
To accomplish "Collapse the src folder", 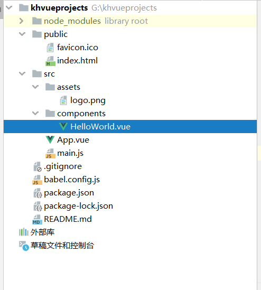I will pyautogui.click(x=22, y=73).
